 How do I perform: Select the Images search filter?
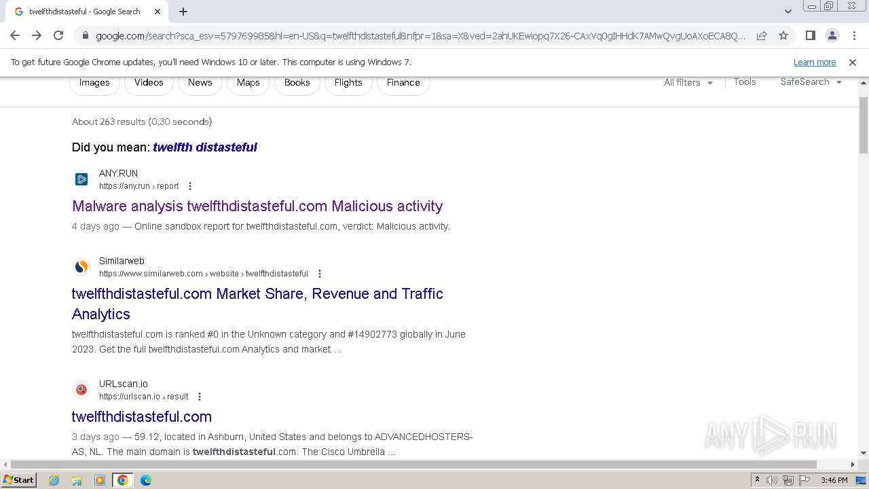click(x=94, y=82)
